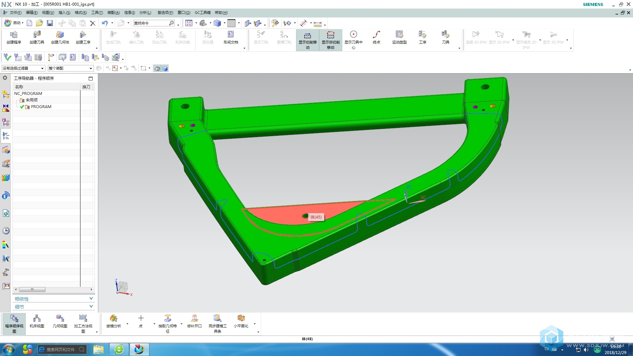This screenshot has height=356, width=633.
Task: Open the 编辑(E) menu
Action: [32, 13]
